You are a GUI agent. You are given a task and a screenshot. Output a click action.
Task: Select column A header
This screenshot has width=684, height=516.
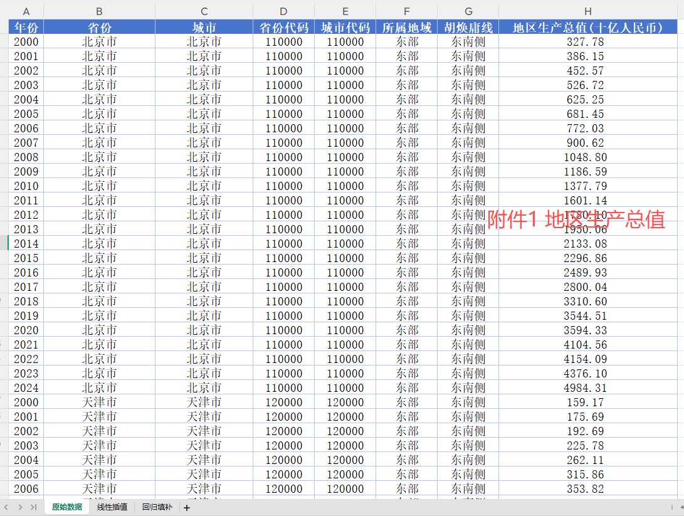click(26, 12)
